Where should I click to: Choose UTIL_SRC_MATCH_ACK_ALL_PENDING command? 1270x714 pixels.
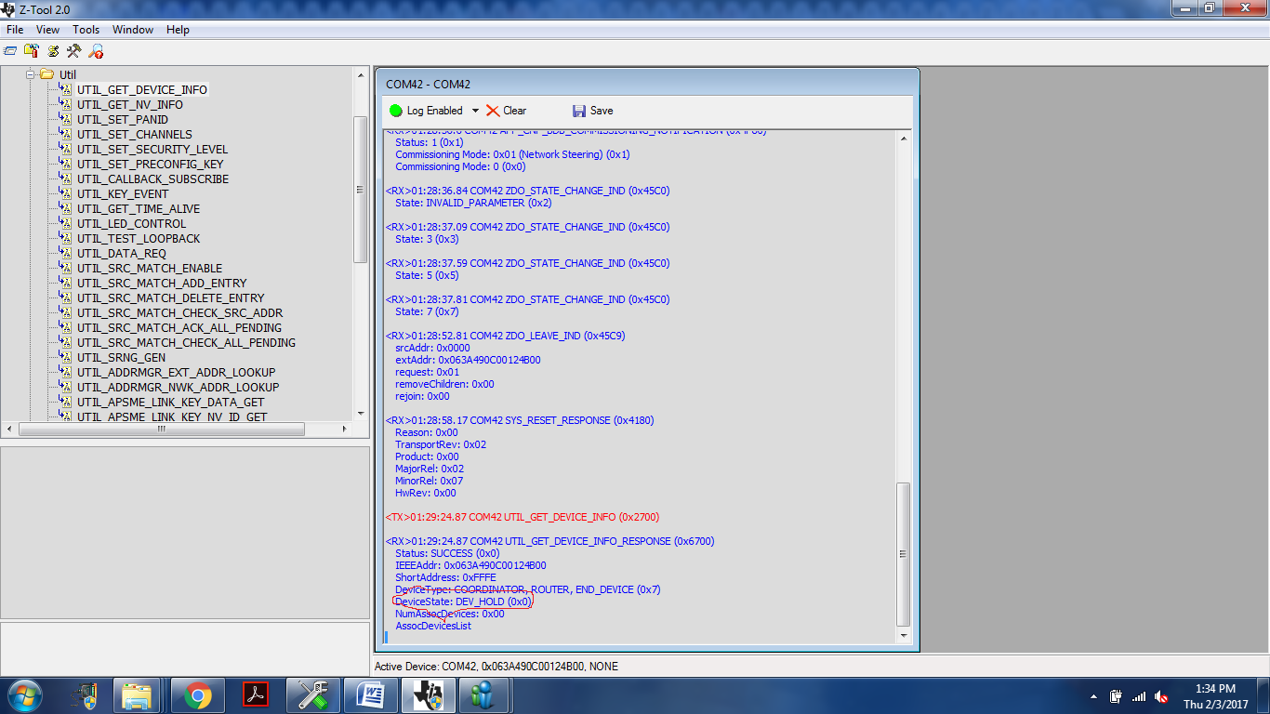[179, 328]
